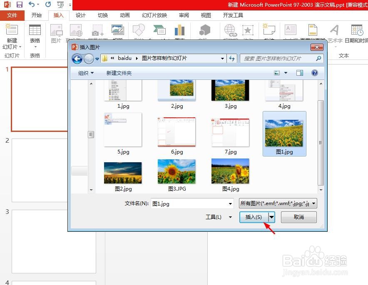
Task: Expand the 新建幻灯片 dropdown arrow
Action: [x=20, y=47]
